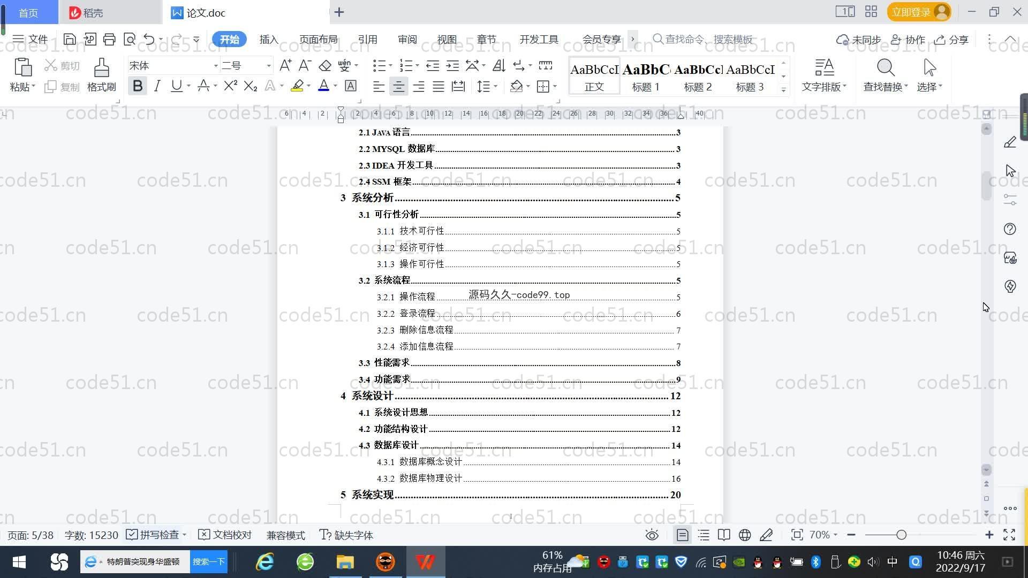The height and width of the screenshot is (578, 1028).
Task: Toggle reading mode book icon
Action: 724,535
